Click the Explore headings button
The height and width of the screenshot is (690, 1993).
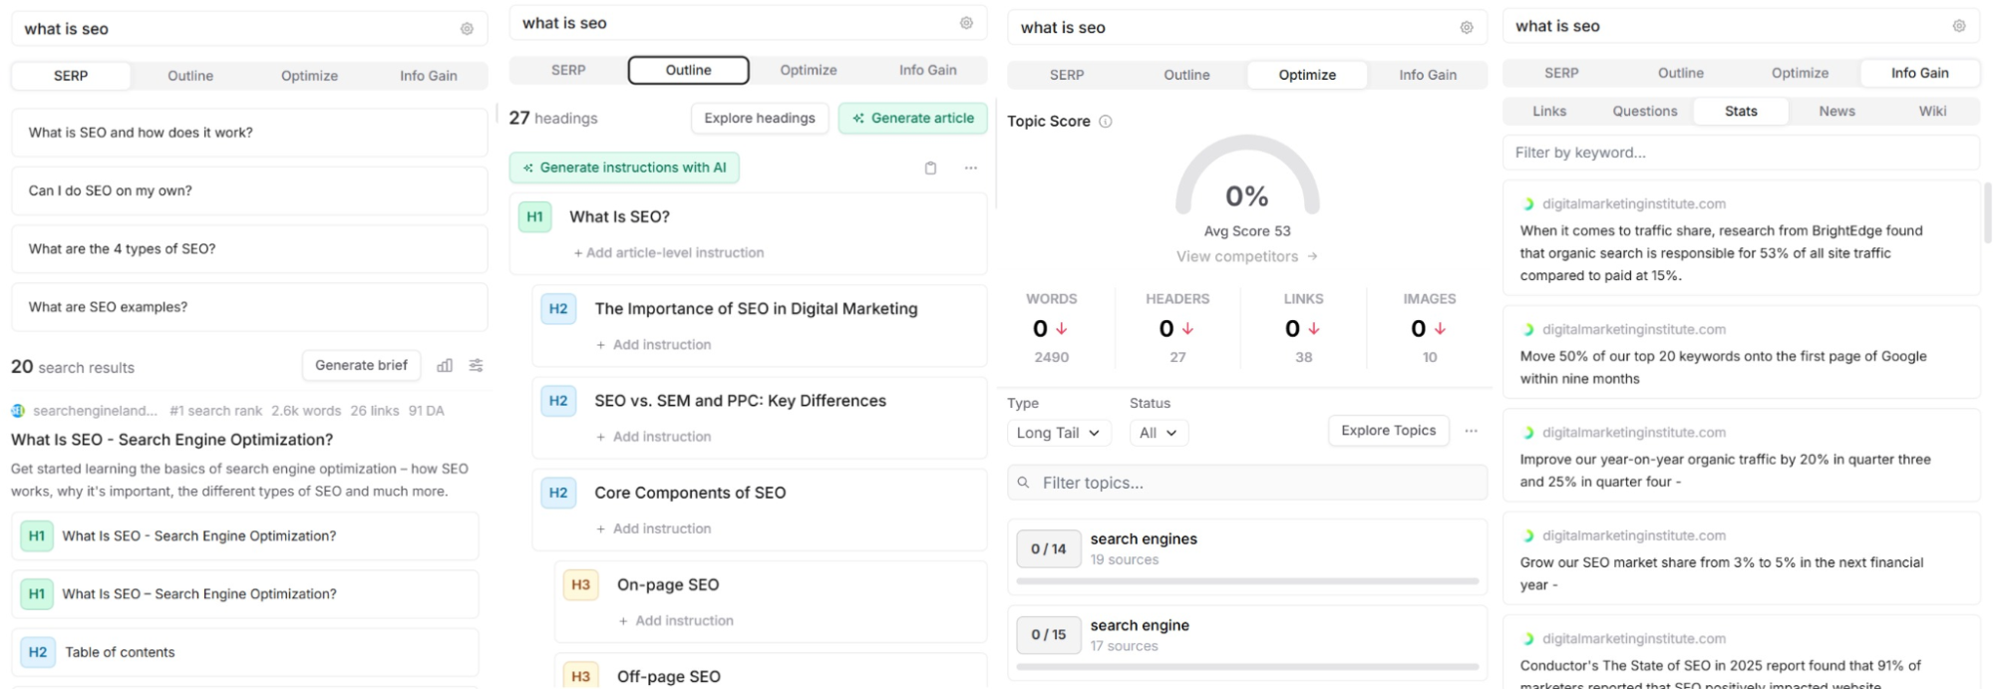[760, 119]
